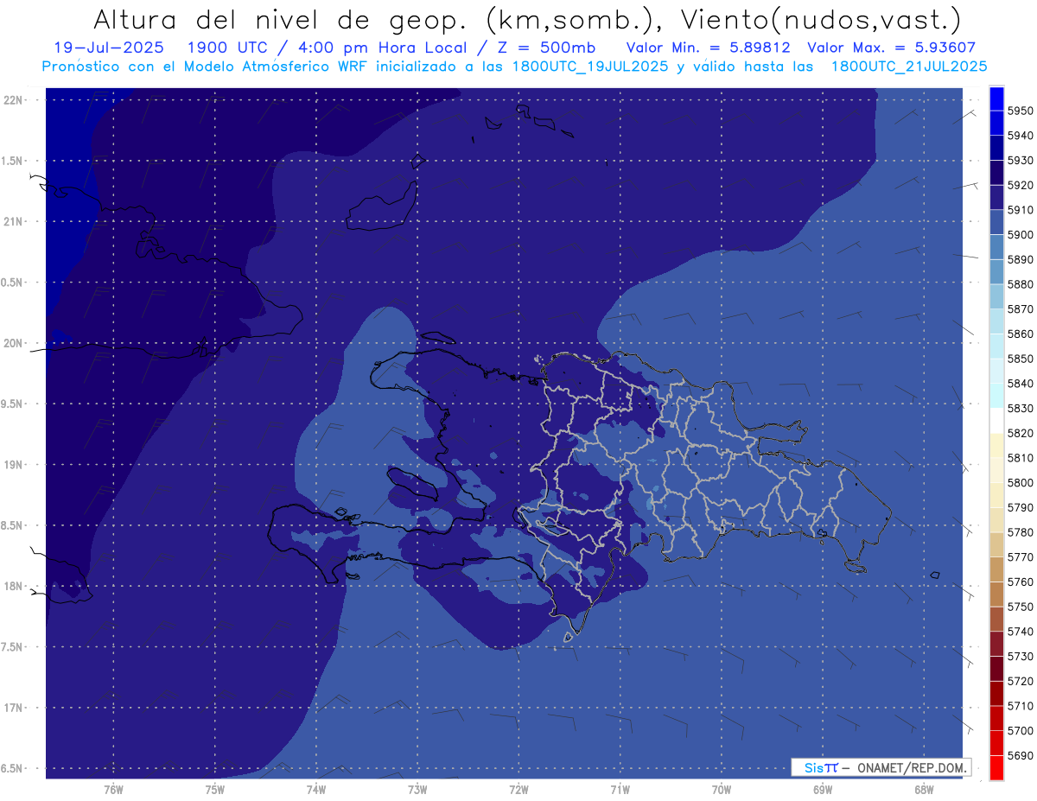Viewport: 1037px width, 801px height.
Task: Click the legend value 5810
Action: pos(1020,458)
